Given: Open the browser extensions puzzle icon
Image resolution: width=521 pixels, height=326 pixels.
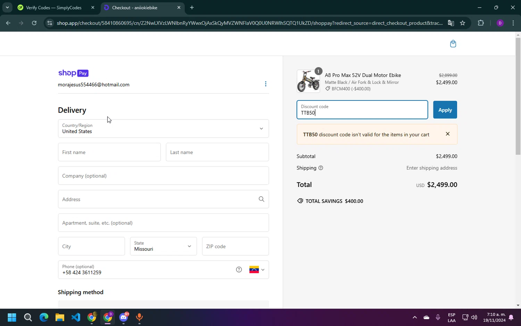Looking at the screenshot, I should 481,23.
